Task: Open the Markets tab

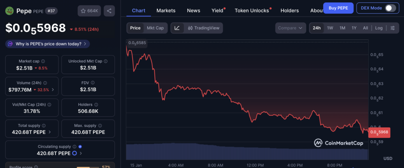Action: [166, 11]
